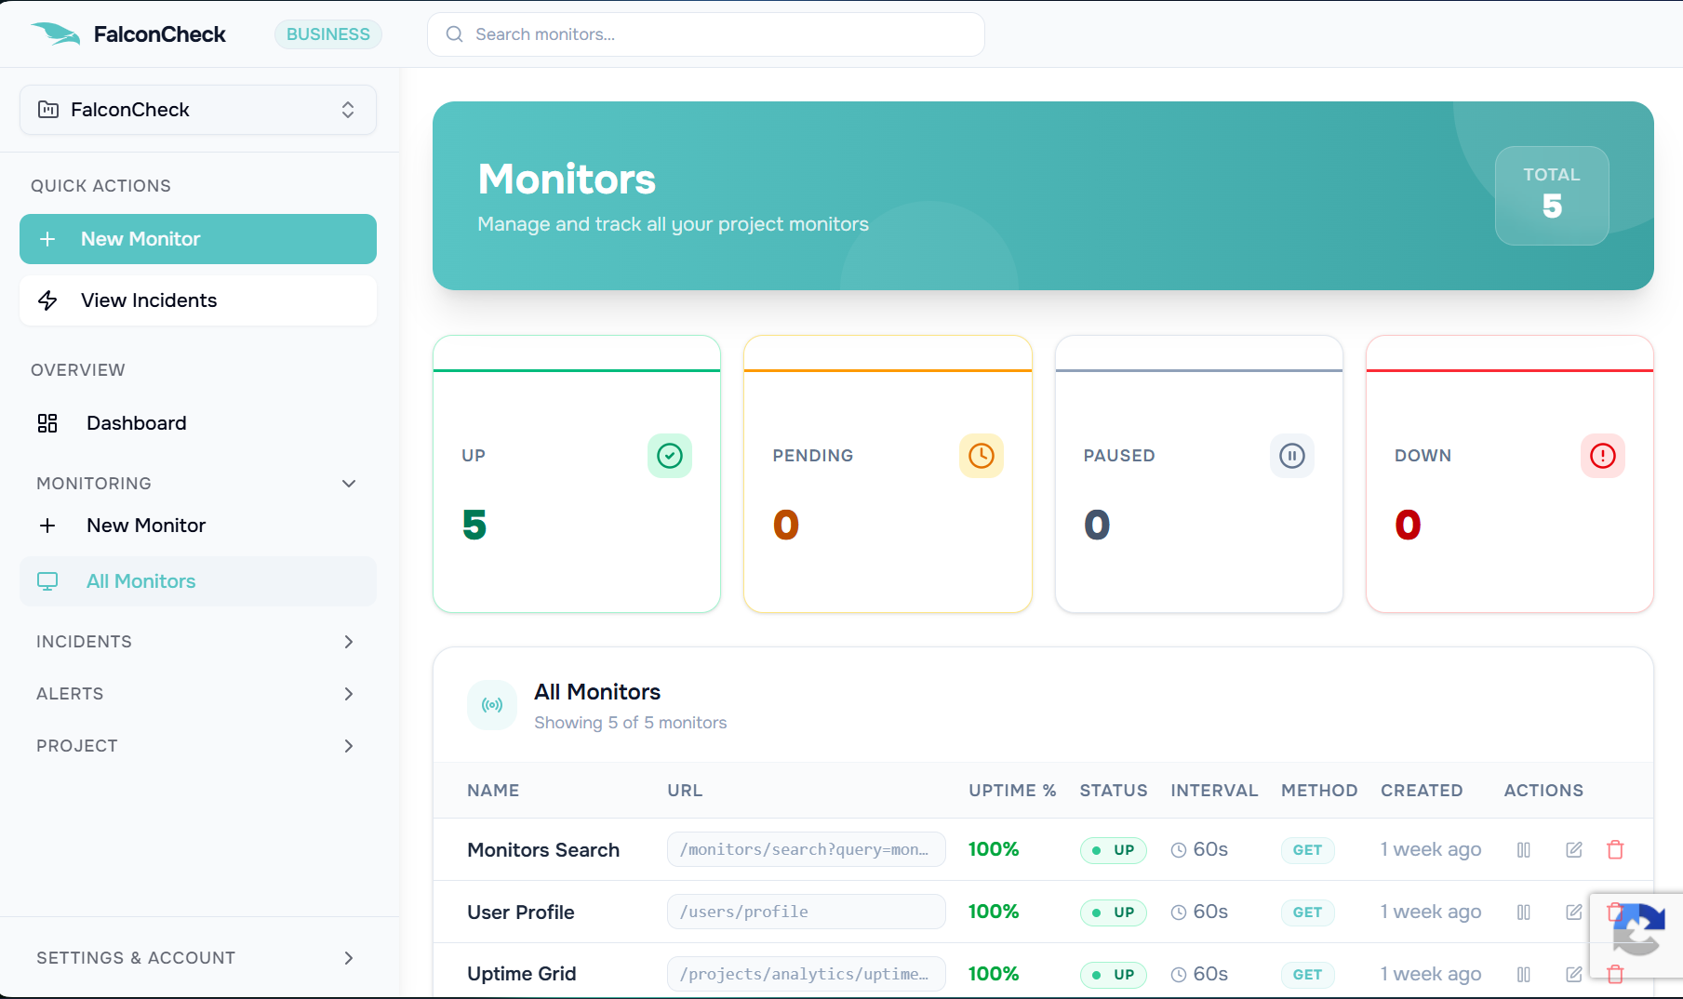Click the UP card checkmark icon
Screen dimensions: 1683x999
(x=670, y=456)
